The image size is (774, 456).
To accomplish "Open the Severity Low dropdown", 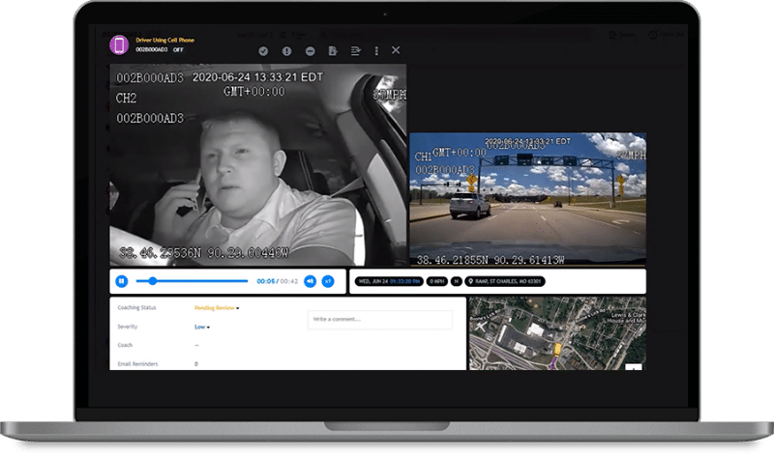I will [x=202, y=327].
